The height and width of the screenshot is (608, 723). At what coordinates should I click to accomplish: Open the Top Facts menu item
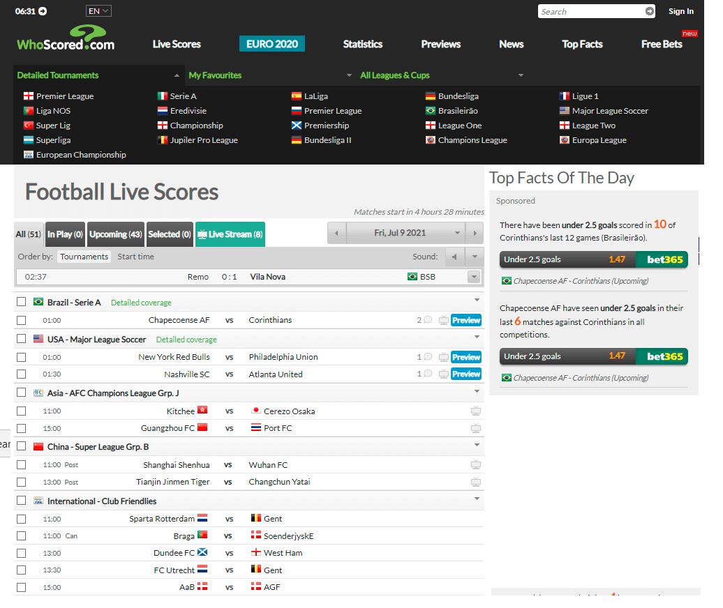point(582,44)
